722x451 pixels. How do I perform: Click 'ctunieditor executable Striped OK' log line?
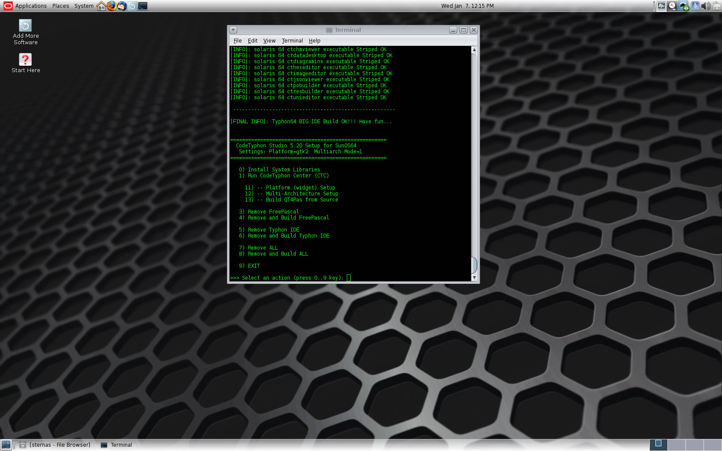[308, 98]
